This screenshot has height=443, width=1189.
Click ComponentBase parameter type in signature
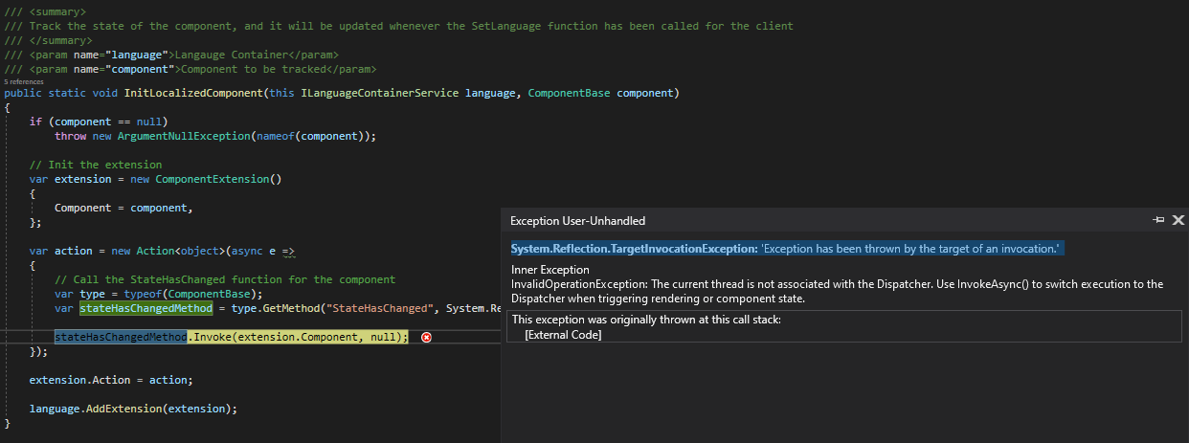(x=569, y=93)
